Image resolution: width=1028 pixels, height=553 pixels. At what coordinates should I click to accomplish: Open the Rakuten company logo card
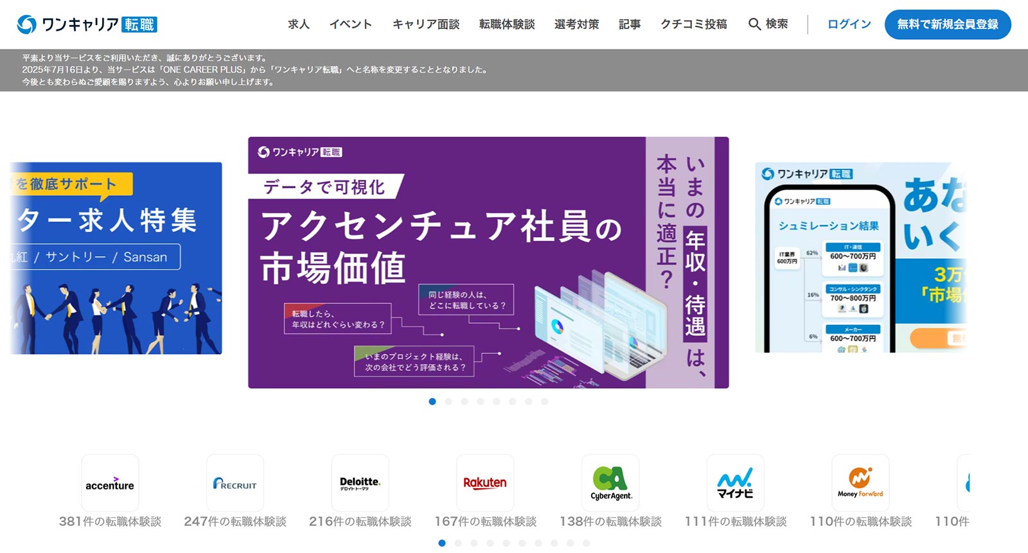485,483
